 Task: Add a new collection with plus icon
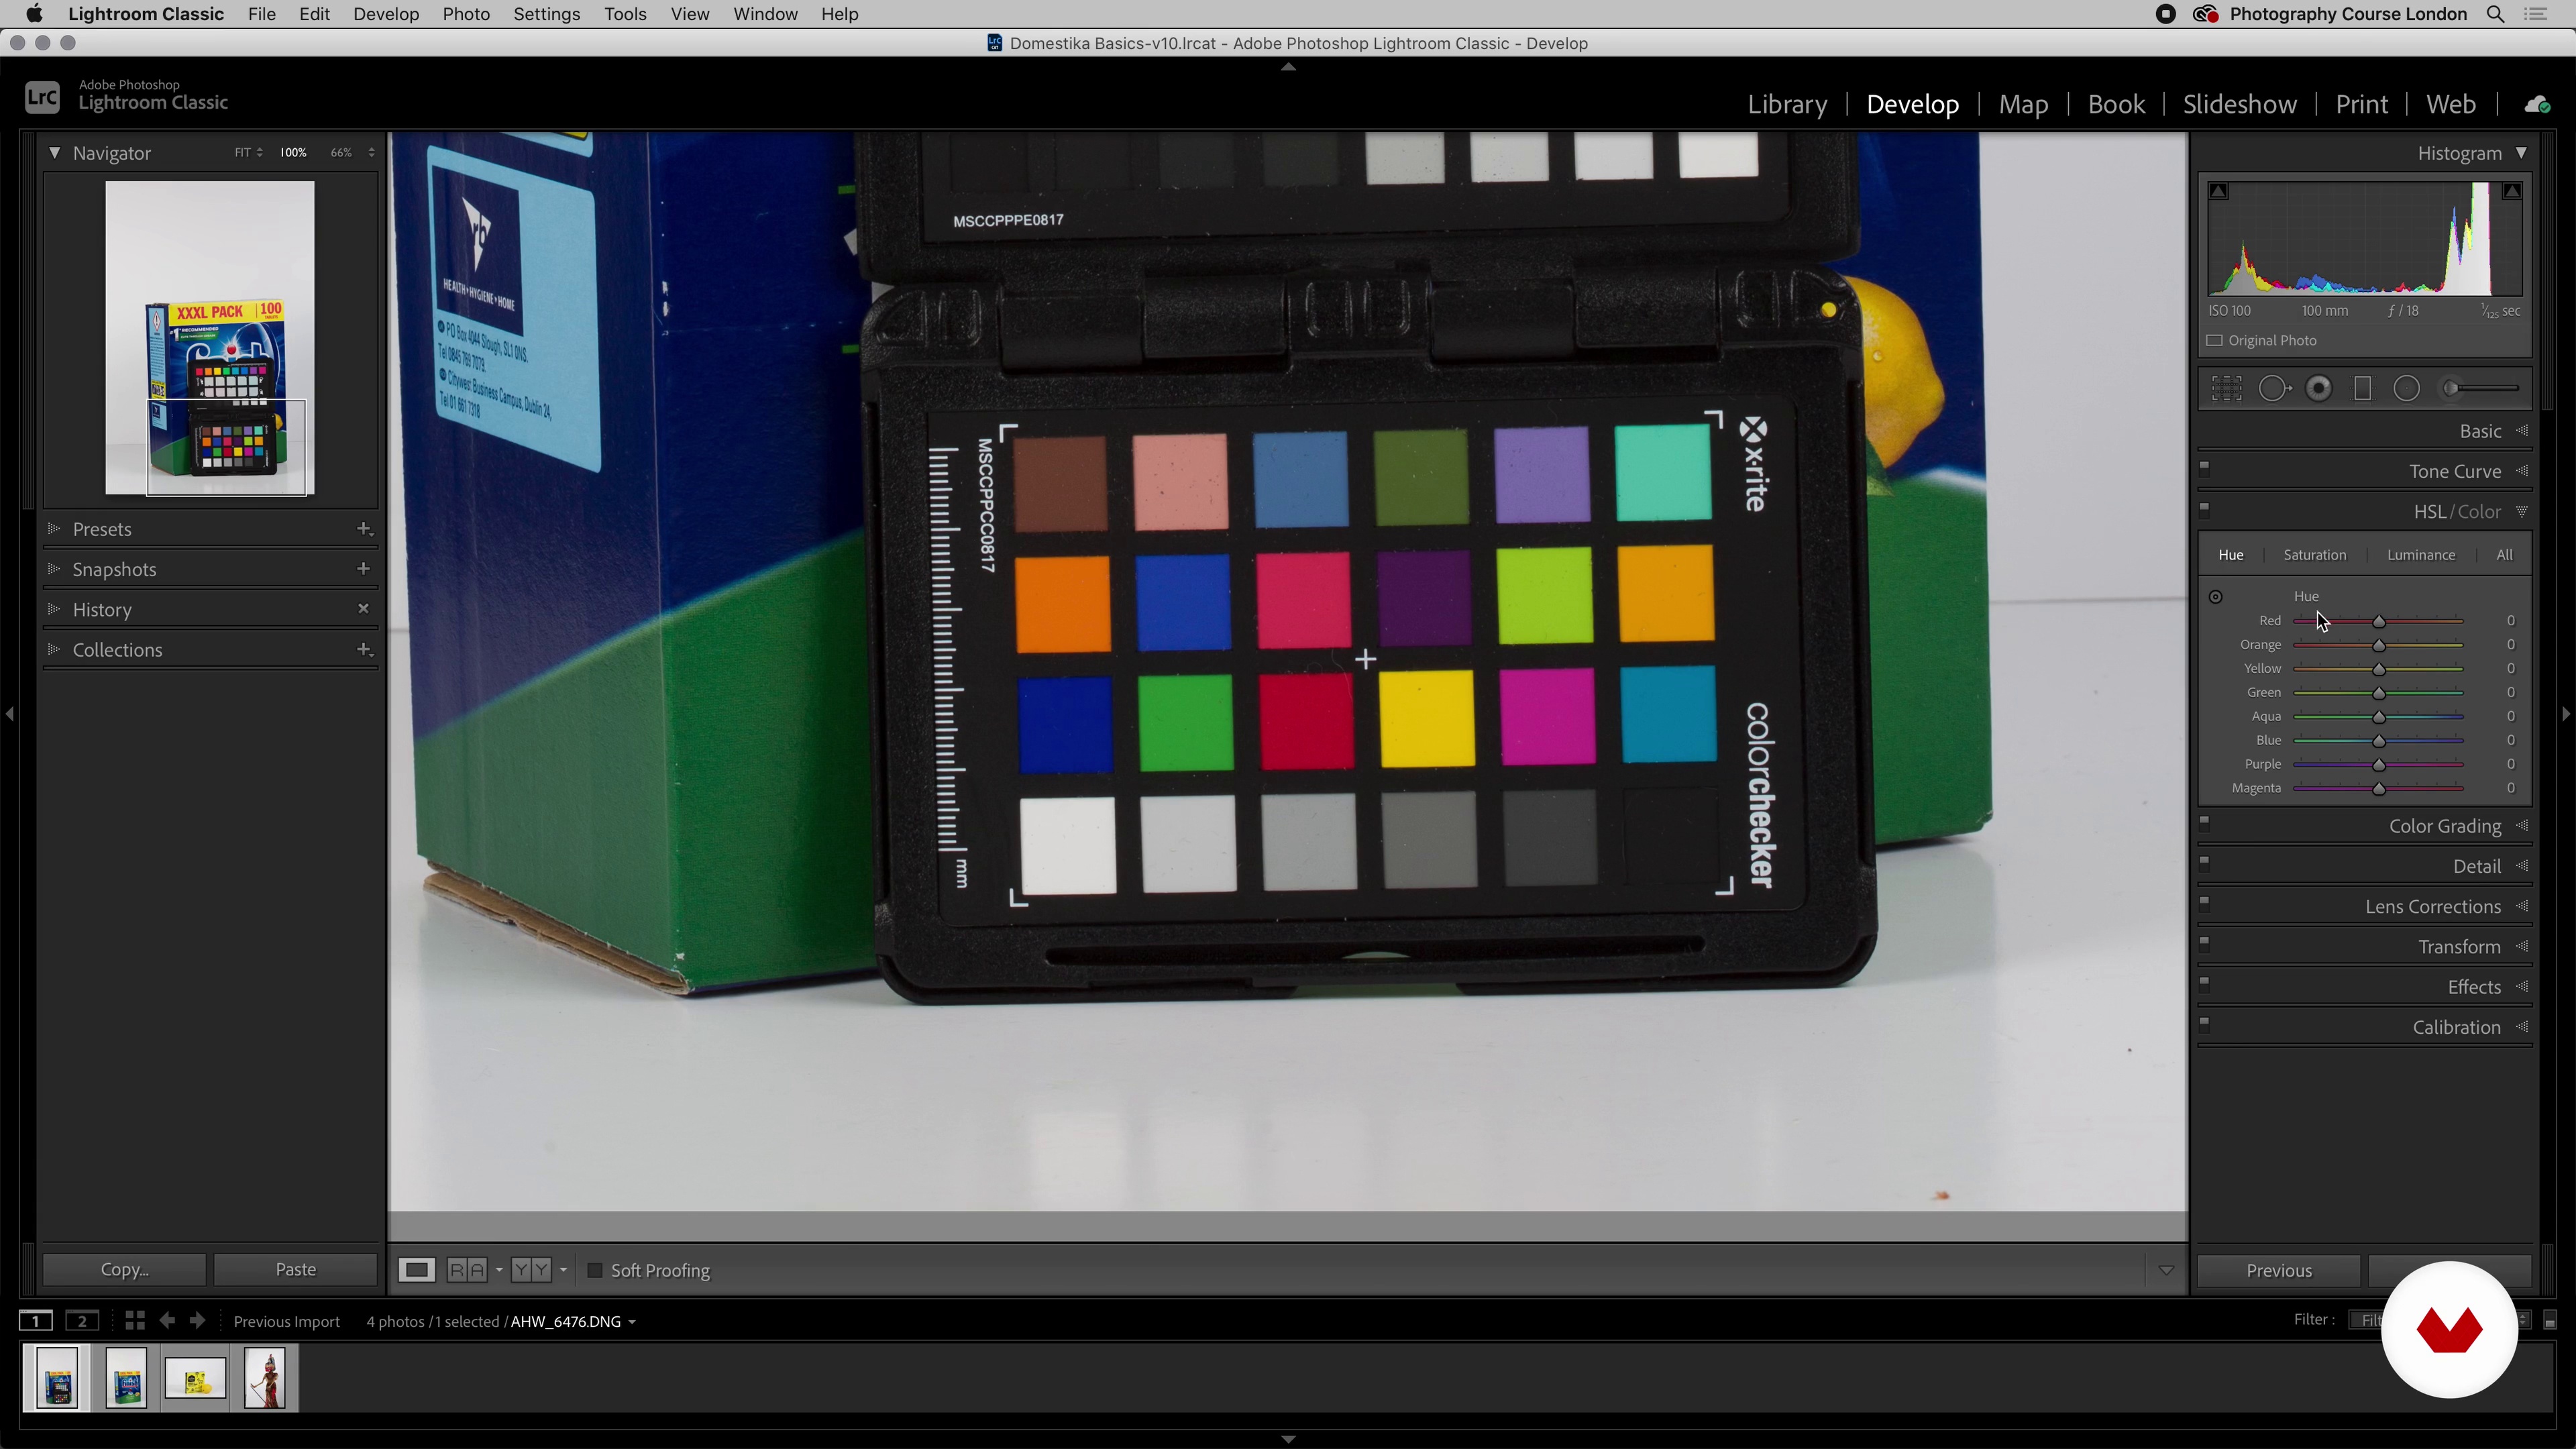point(364,650)
